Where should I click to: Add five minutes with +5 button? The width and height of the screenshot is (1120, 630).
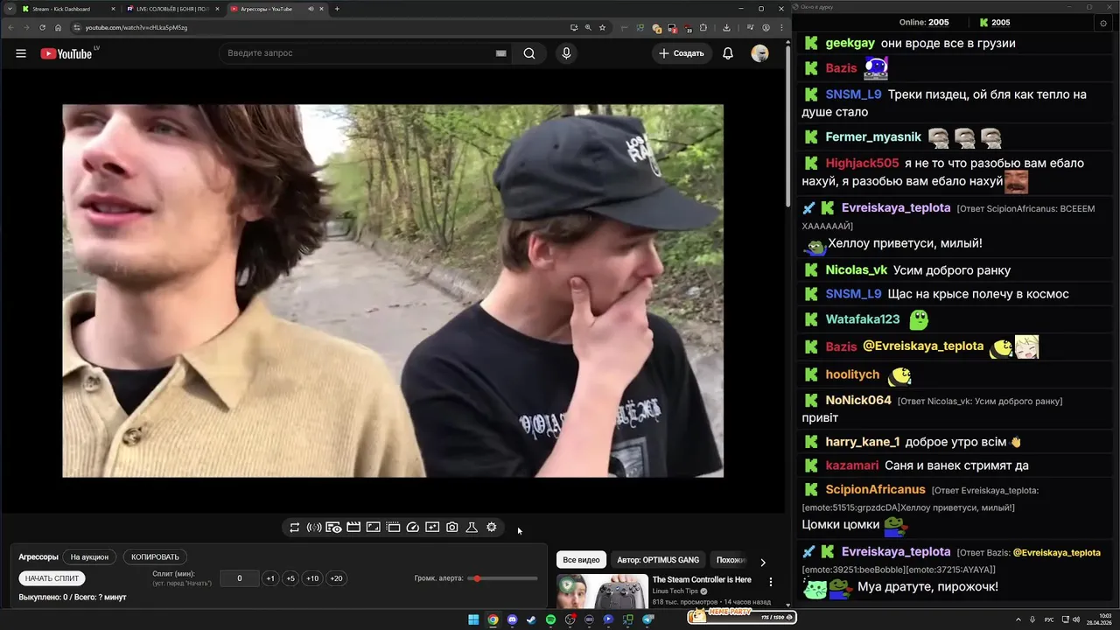290,578
